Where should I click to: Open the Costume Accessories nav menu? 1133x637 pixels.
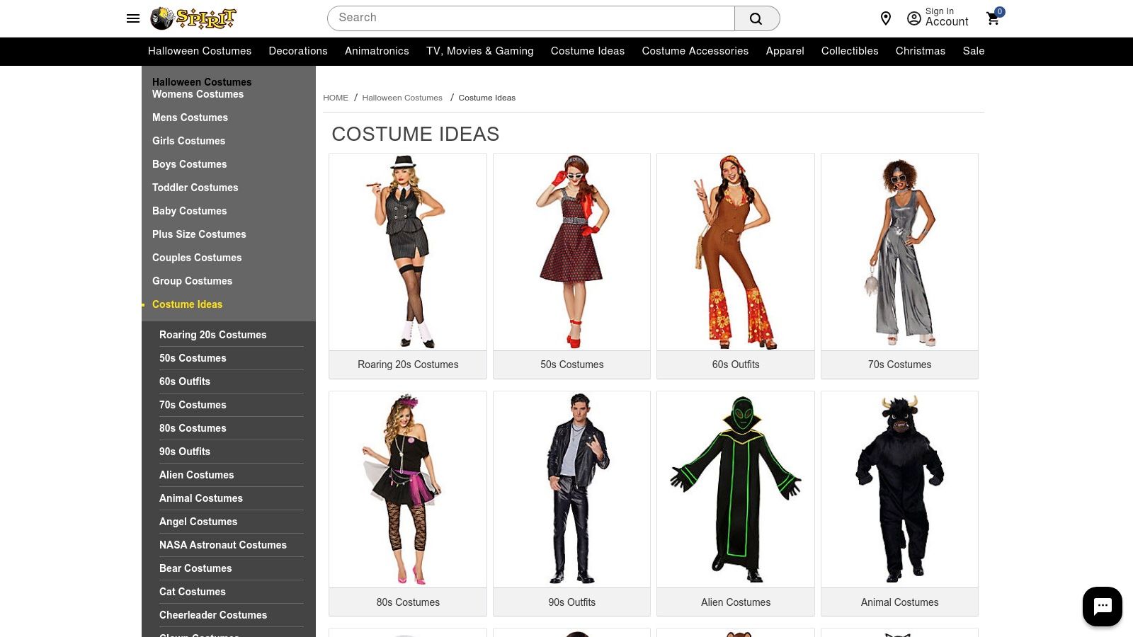pos(695,51)
